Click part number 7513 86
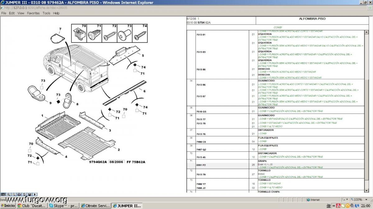Screen dimensions: 373x209 201,85
